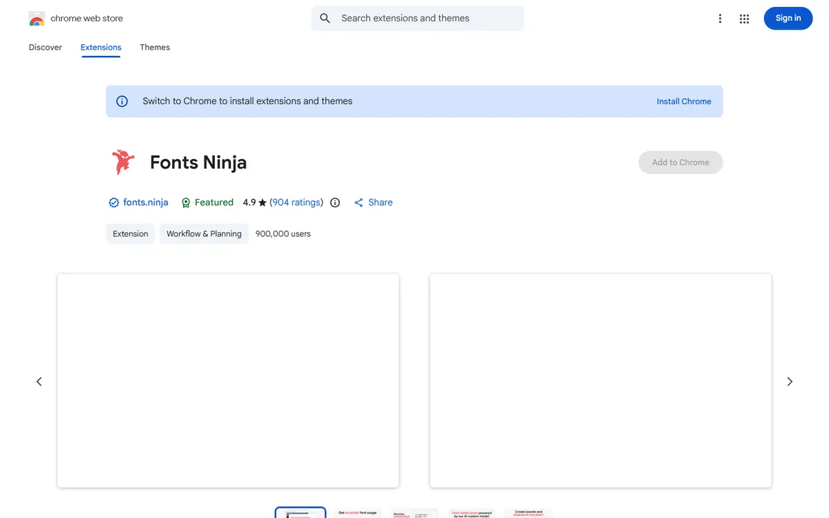Click 'Switch to Chrome to install' banner text
The image size is (829, 518).
click(247, 101)
